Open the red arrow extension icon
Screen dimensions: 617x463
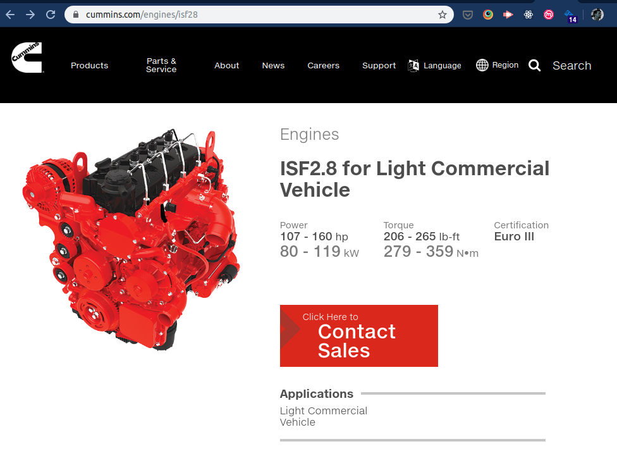(508, 15)
